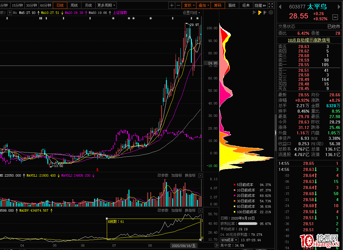
Task: Click the 2020/09/18/五 date label
Action: pos(184,245)
